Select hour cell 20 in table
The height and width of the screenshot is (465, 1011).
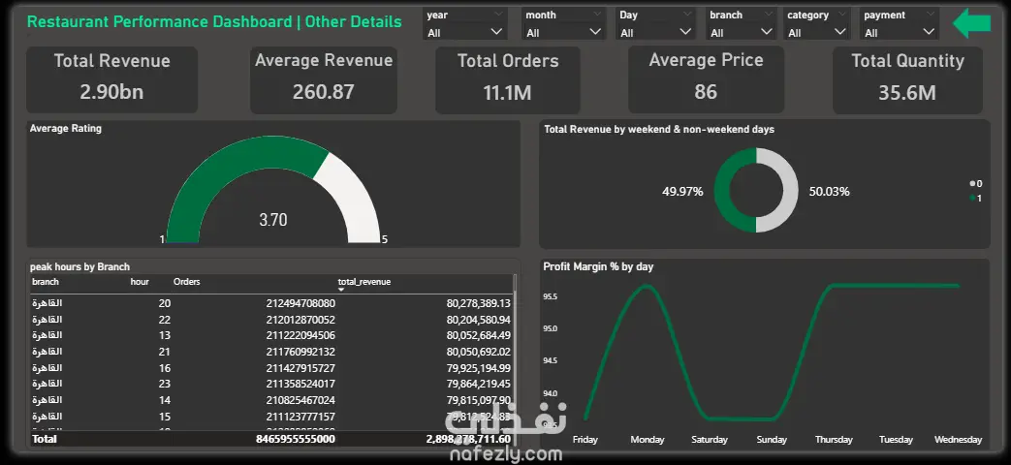tap(165, 303)
